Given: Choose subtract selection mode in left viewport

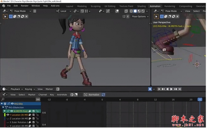Looking at the screenshot, I should (19, 17).
